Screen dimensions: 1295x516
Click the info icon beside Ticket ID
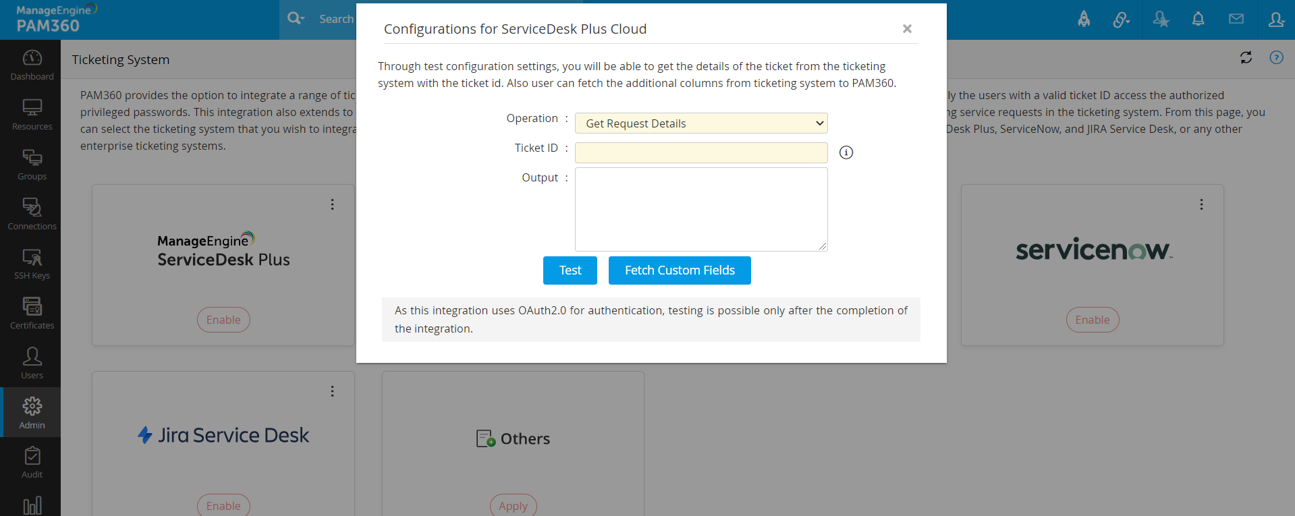click(x=846, y=152)
